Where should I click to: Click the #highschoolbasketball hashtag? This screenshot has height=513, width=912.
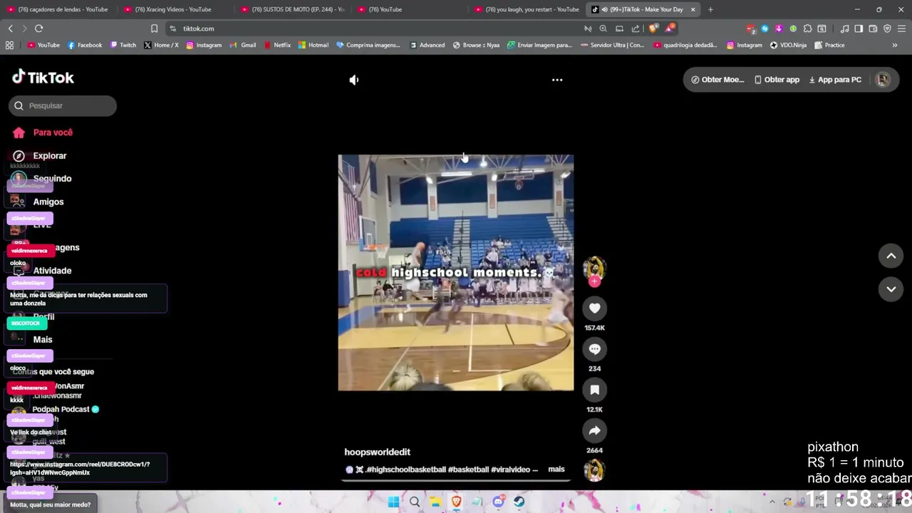coord(408,470)
